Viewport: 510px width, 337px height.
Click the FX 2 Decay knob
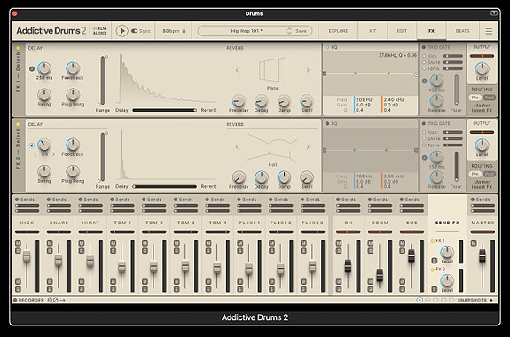coord(261,177)
